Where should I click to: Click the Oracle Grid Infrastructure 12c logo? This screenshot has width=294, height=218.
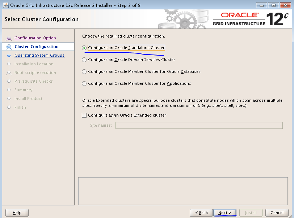(x=251, y=19)
